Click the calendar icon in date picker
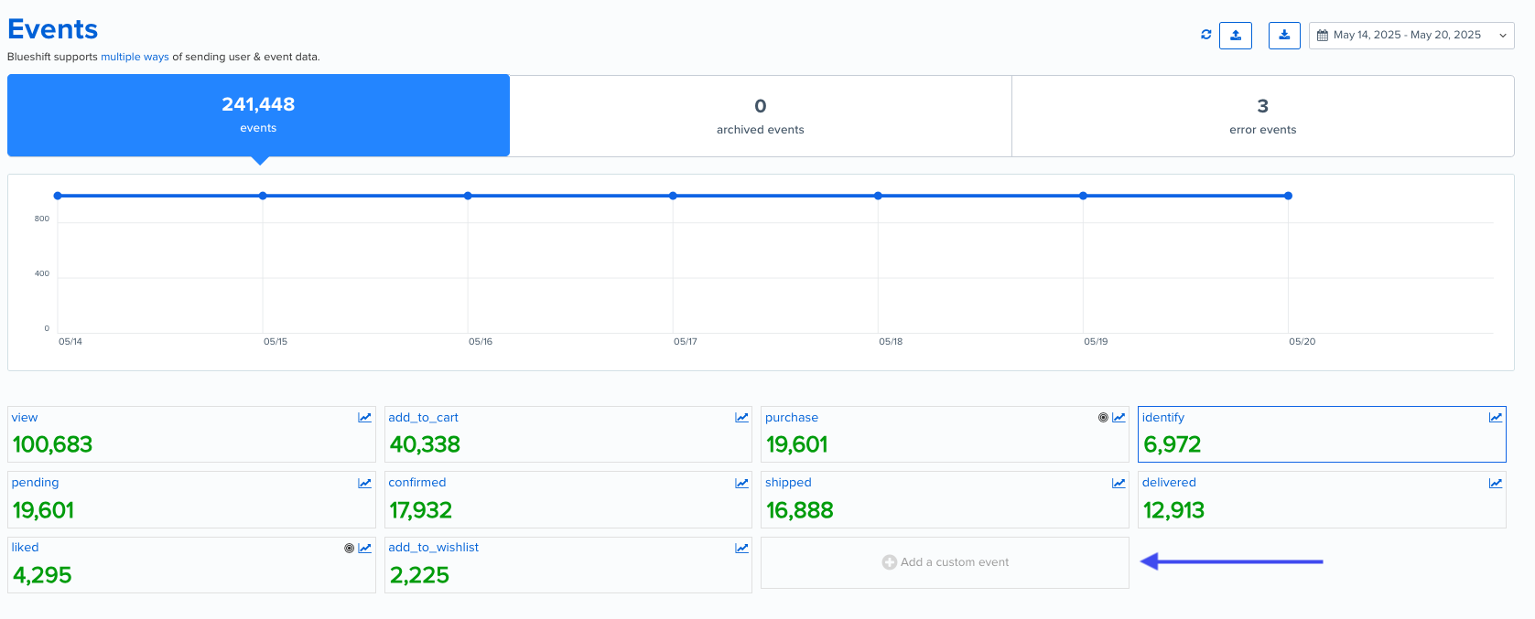 pyautogui.click(x=1323, y=36)
